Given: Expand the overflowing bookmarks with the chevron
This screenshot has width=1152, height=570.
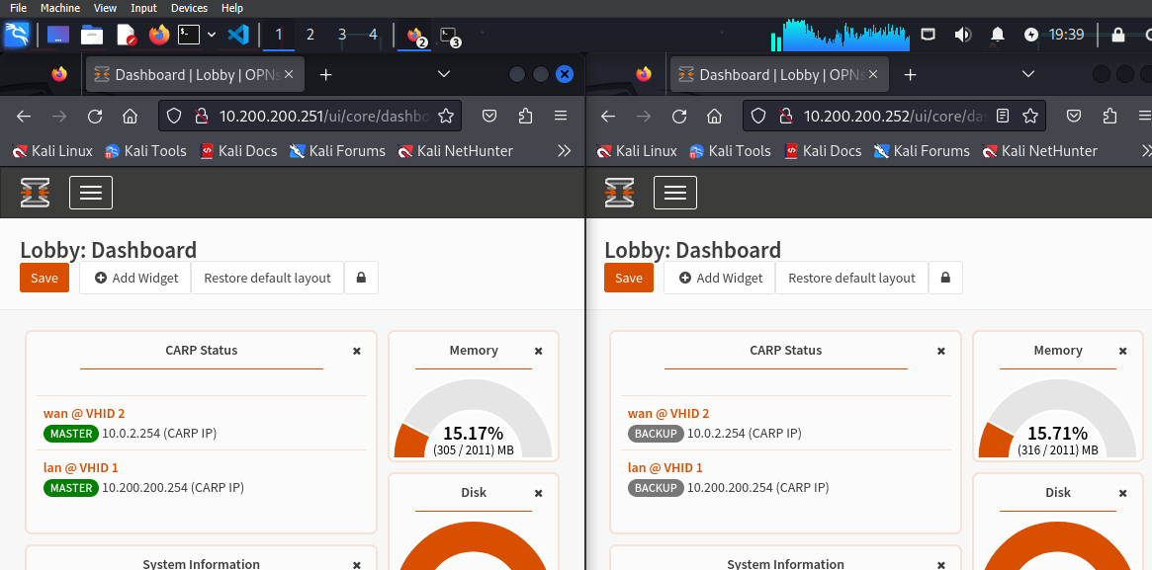Looking at the screenshot, I should [x=565, y=151].
